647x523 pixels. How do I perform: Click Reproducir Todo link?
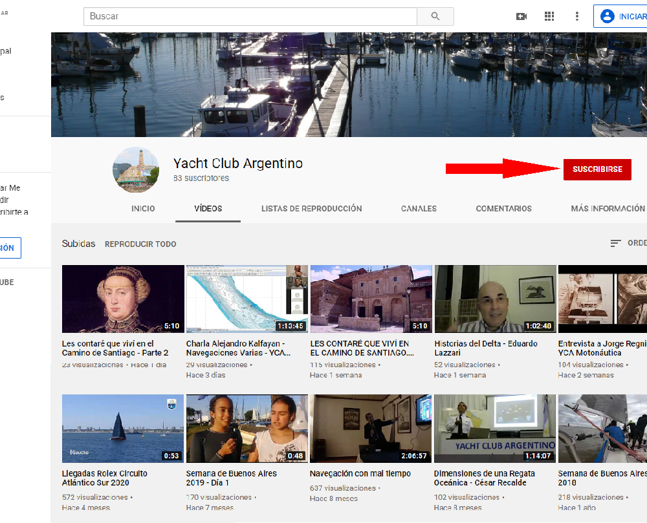coord(140,244)
